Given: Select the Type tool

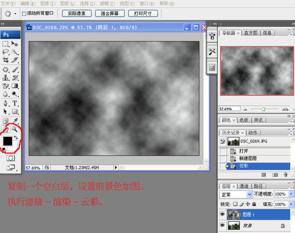Looking at the screenshot, I should (15, 103).
